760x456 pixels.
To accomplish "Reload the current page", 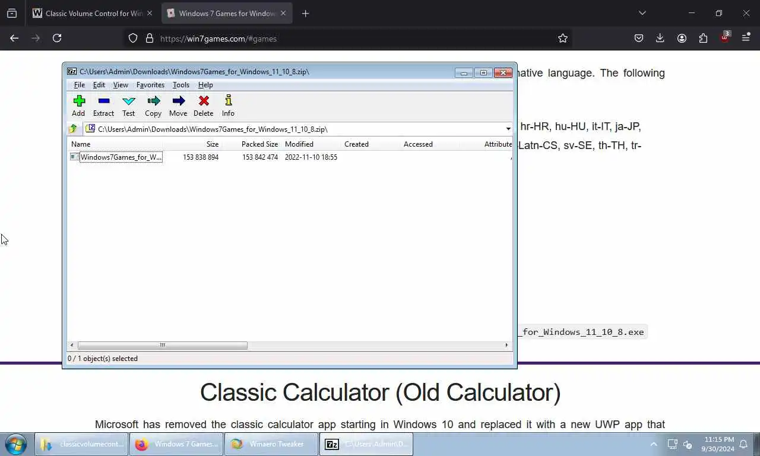I will coord(57,38).
